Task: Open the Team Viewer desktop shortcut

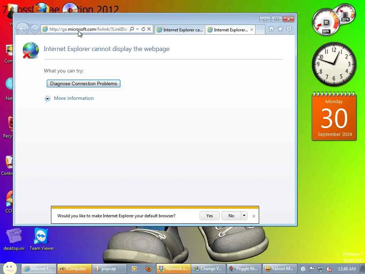Action: (42, 239)
